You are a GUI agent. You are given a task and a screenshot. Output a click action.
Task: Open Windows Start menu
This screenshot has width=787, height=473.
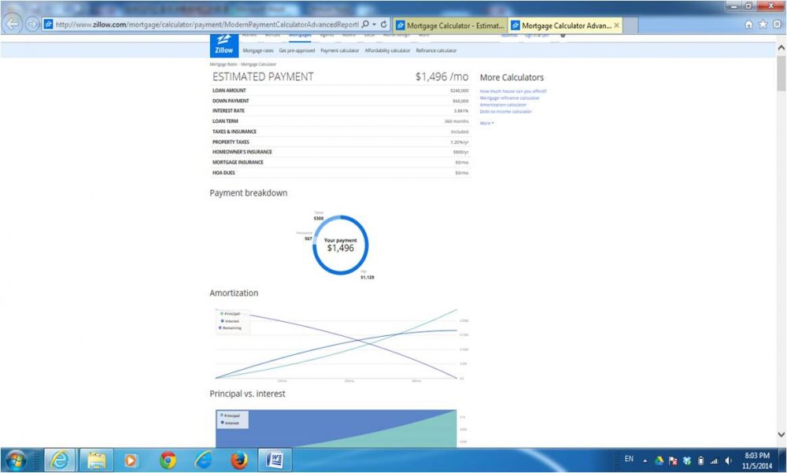click(x=16, y=460)
